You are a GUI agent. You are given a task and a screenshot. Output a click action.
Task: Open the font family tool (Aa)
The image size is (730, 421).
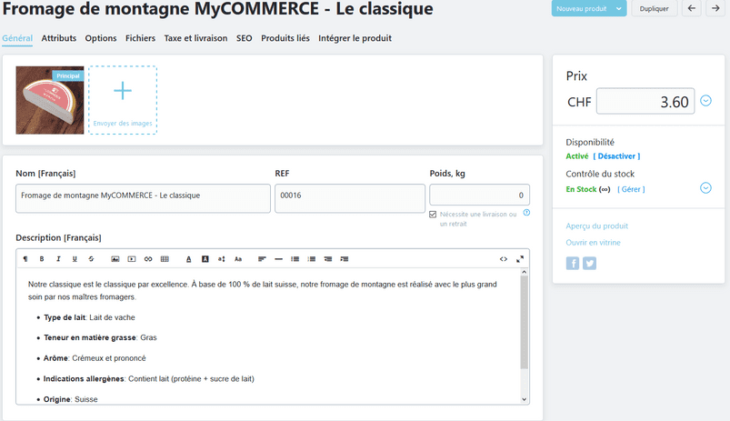(x=238, y=259)
